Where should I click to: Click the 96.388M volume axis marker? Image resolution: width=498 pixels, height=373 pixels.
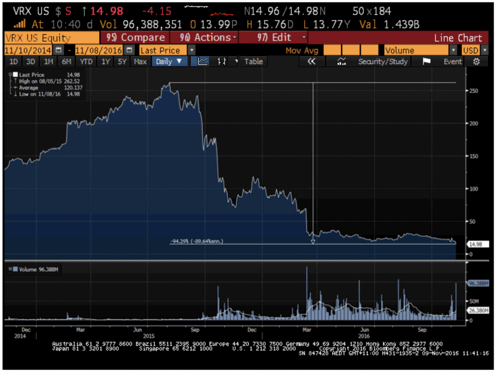[478, 283]
